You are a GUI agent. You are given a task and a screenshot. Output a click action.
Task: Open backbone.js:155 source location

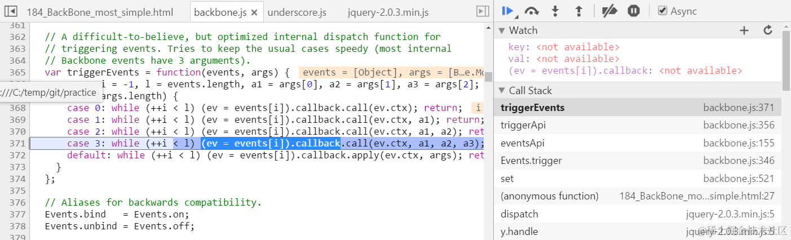coord(739,143)
